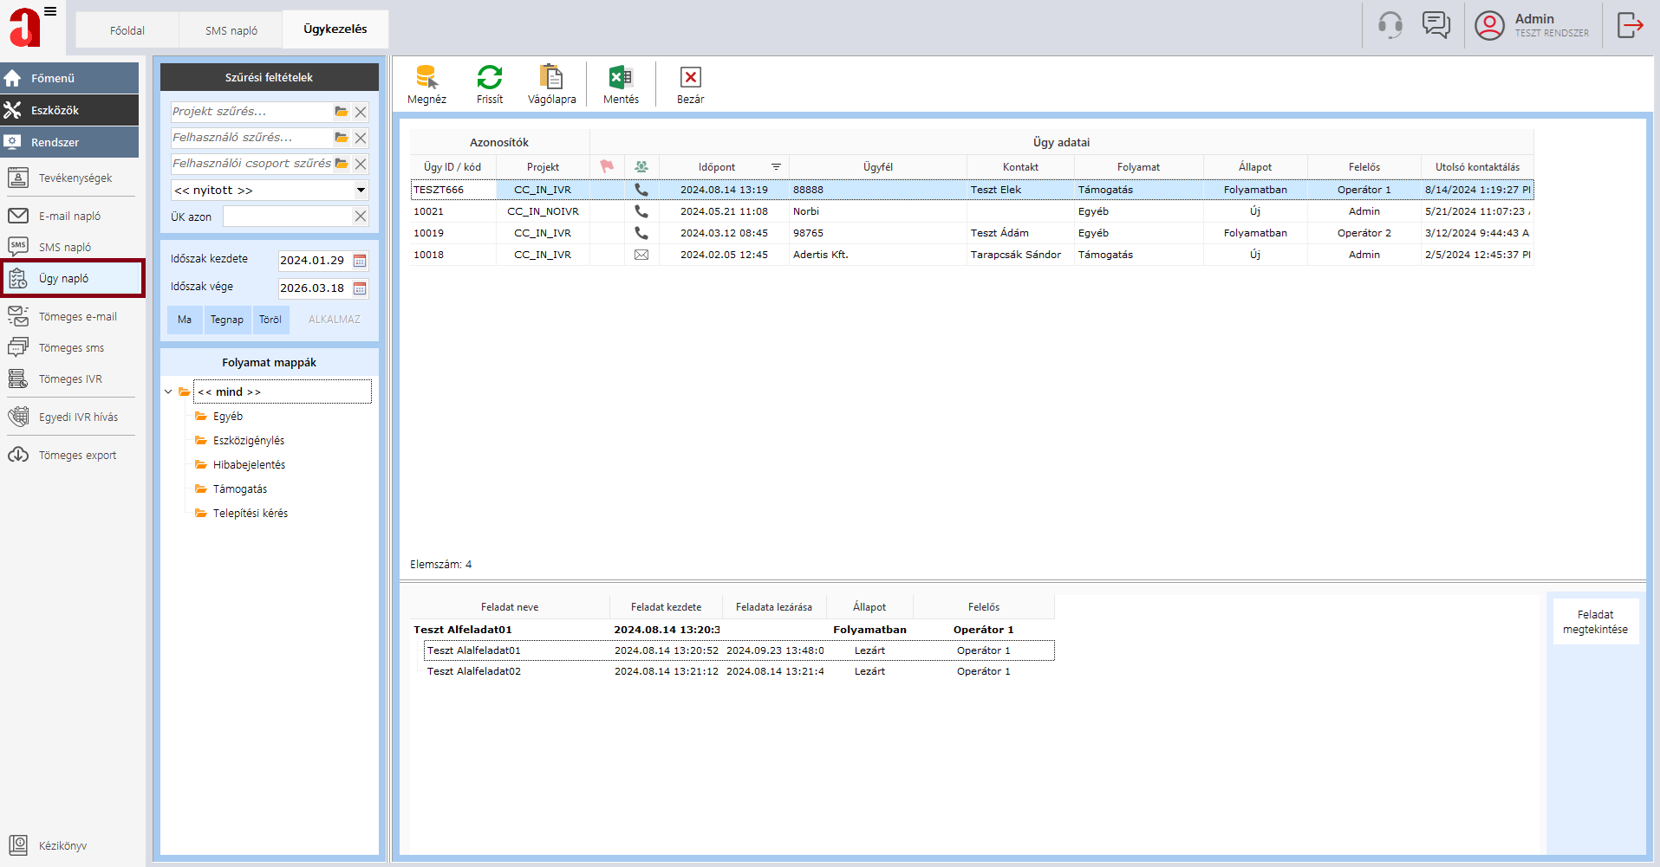
Task: Click the ÜK azon input field
Action: [x=288, y=217]
